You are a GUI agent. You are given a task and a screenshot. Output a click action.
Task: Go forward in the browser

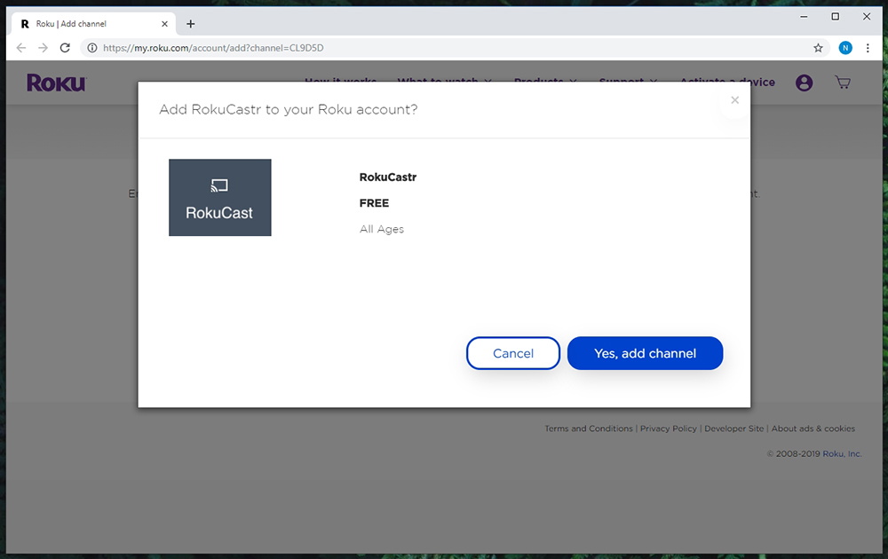[43, 48]
